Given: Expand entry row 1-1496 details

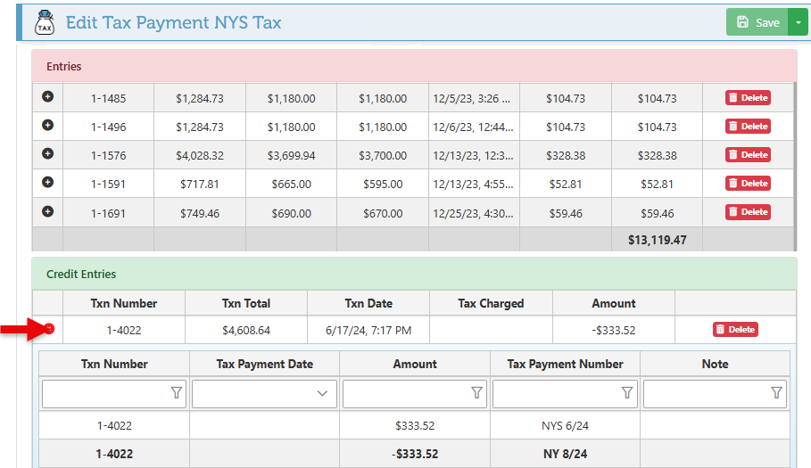Looking at the screenshot, I should (48, 126).
